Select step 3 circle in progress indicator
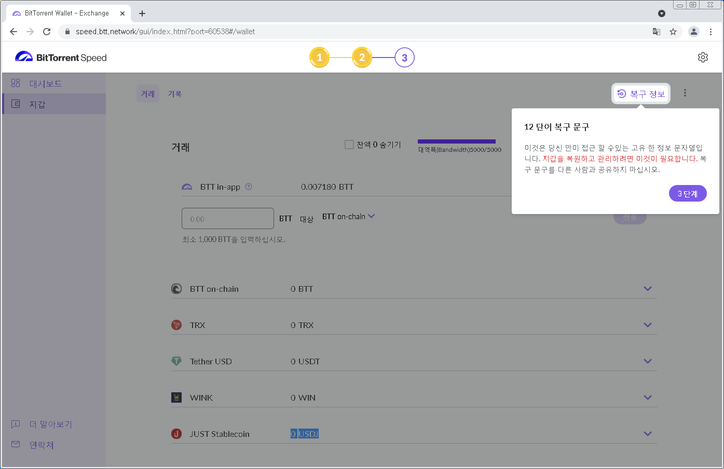 pyautogui.click(x=404, y=58)
